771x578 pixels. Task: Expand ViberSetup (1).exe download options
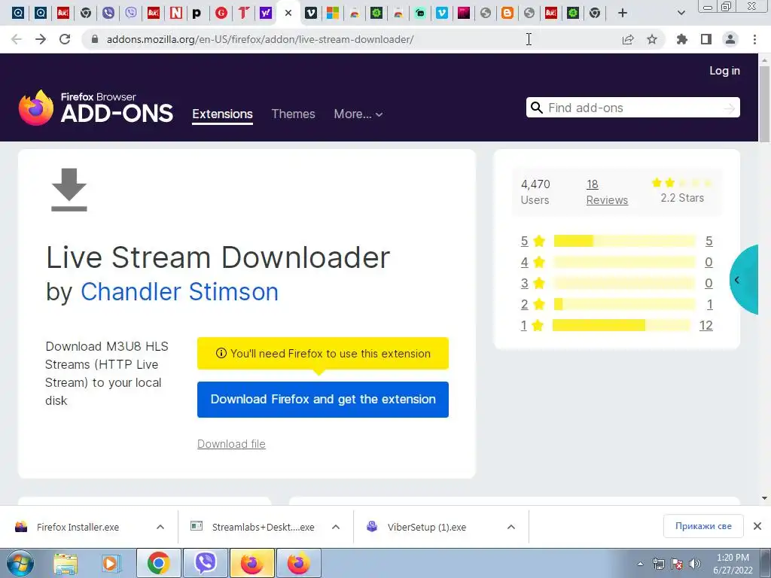coord(511,527)
